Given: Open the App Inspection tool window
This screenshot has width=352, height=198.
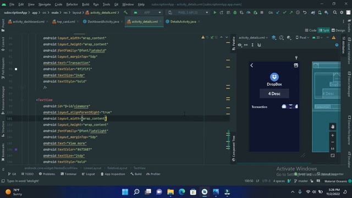Looking at the screenshot, I should [x=113, y=174].
